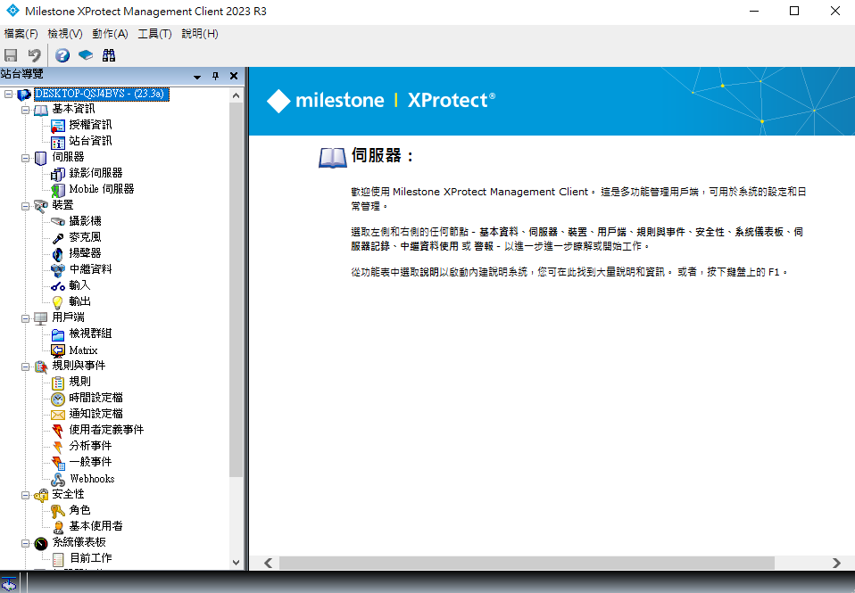
Task: Click the Webhooks icon
Action: tap(58, 479)
